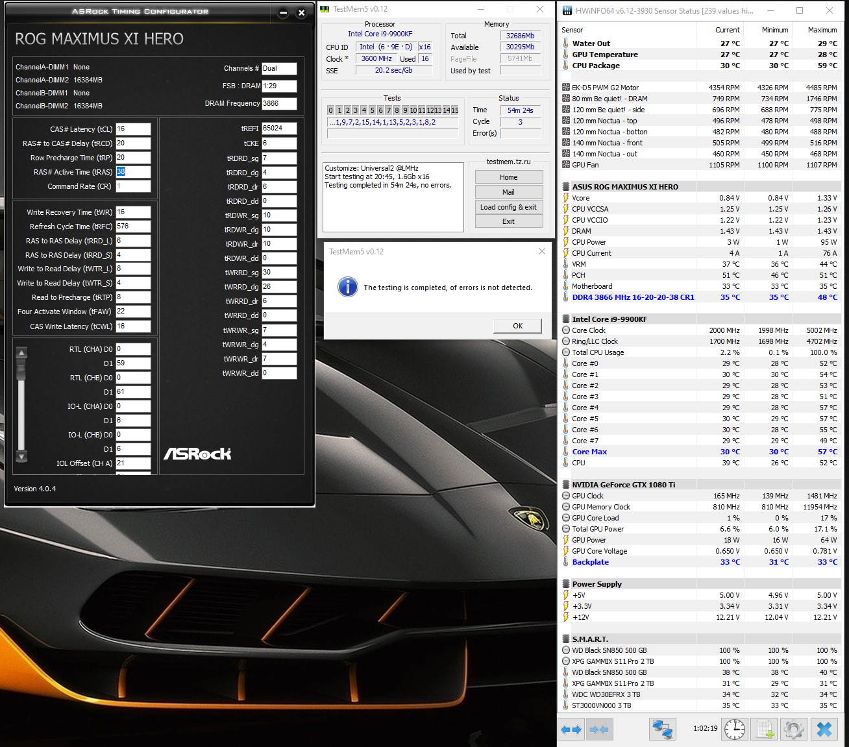Click OK in the TestMem5 completion dialog
This screenshot has width=849, height=747.
517,326
